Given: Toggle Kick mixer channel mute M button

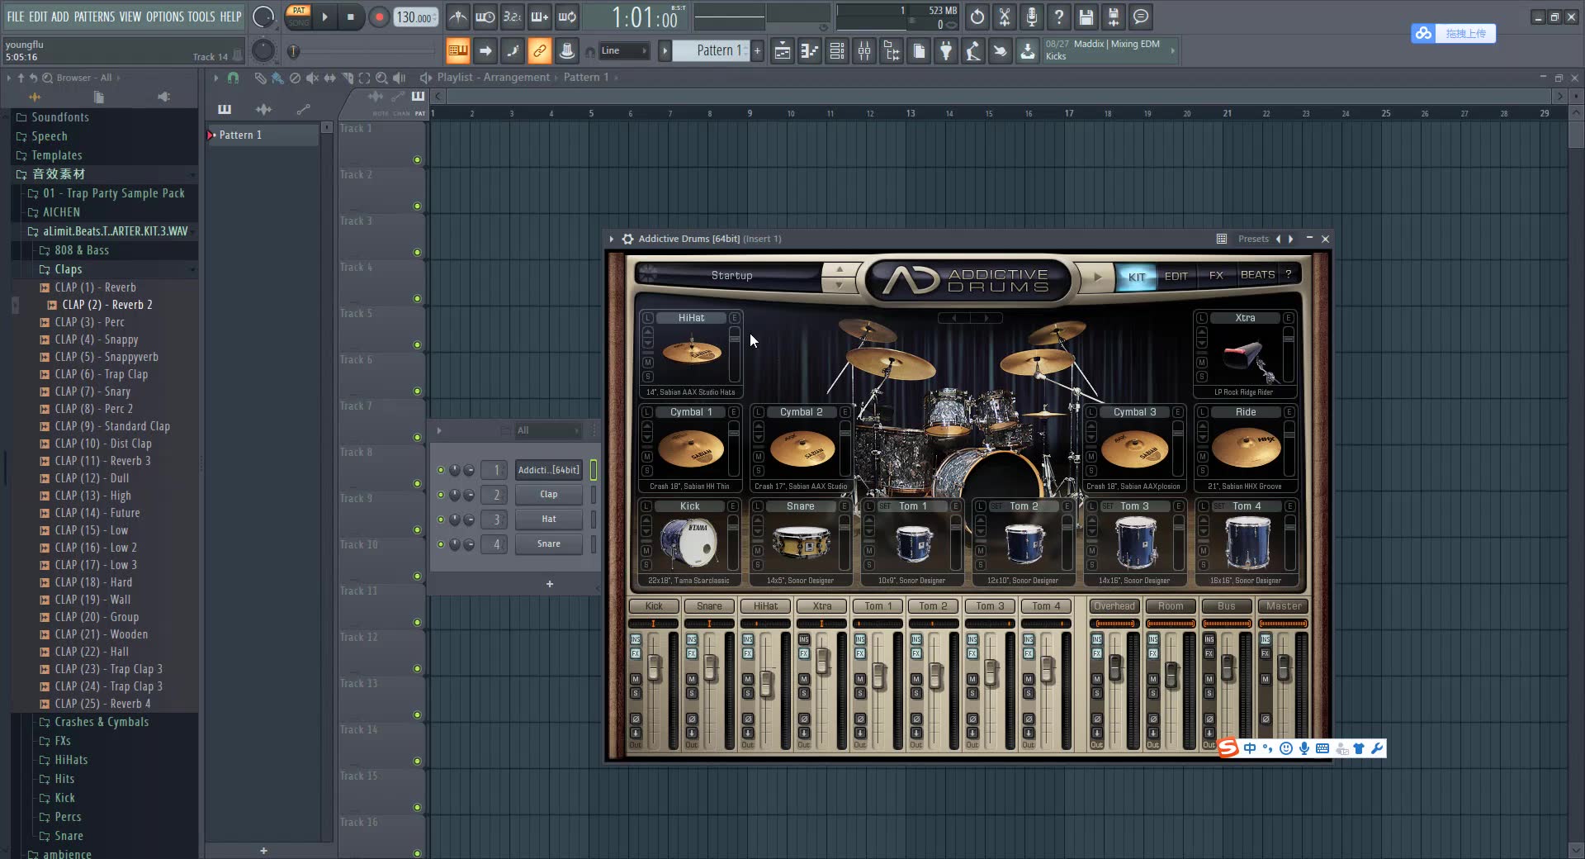Looking at the screenshot, I should click(636, 679).
